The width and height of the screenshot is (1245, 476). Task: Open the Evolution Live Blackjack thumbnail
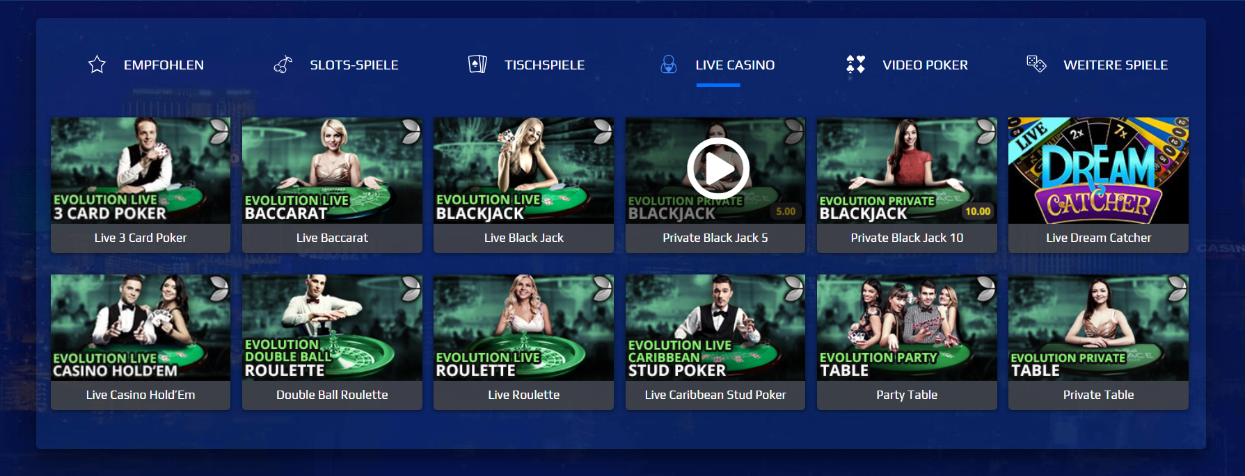coord(523,170)
